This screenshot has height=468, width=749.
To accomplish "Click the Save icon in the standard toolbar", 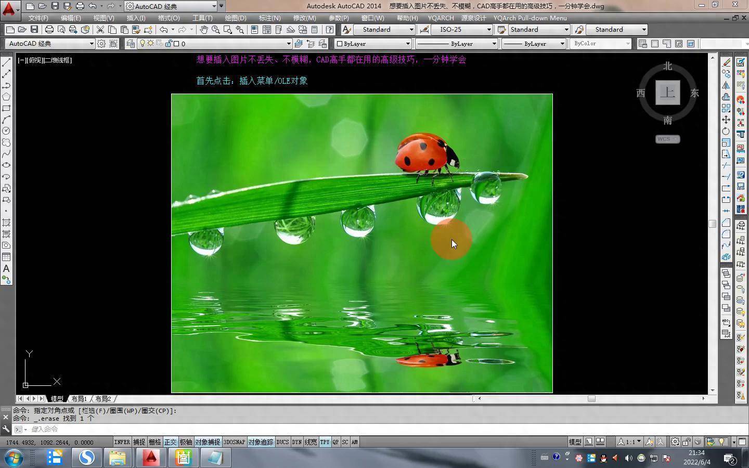I will pyautogui.click(x=34, y=30).
